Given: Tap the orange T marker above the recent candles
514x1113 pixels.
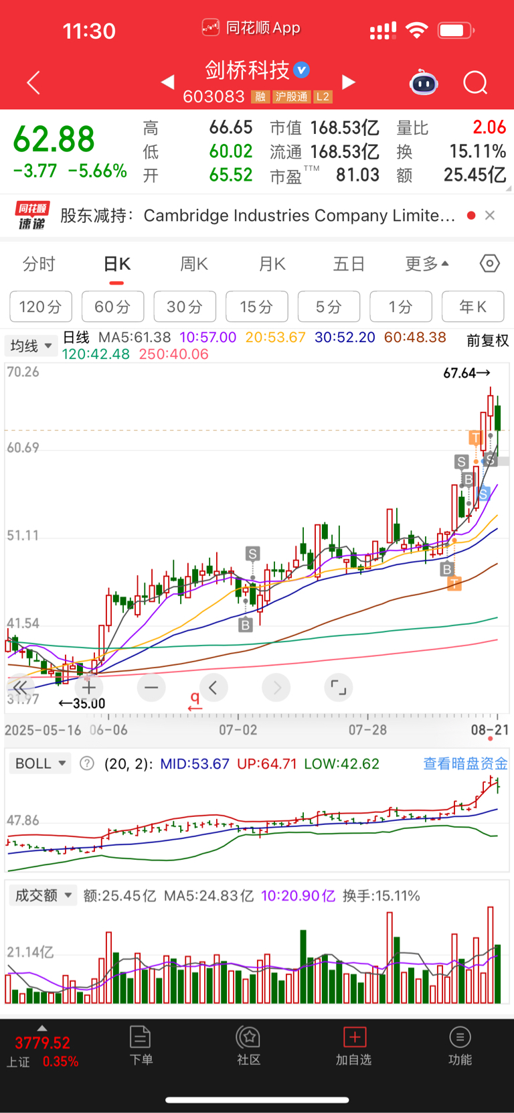Looking at the screenshot, I should [475, 438].
